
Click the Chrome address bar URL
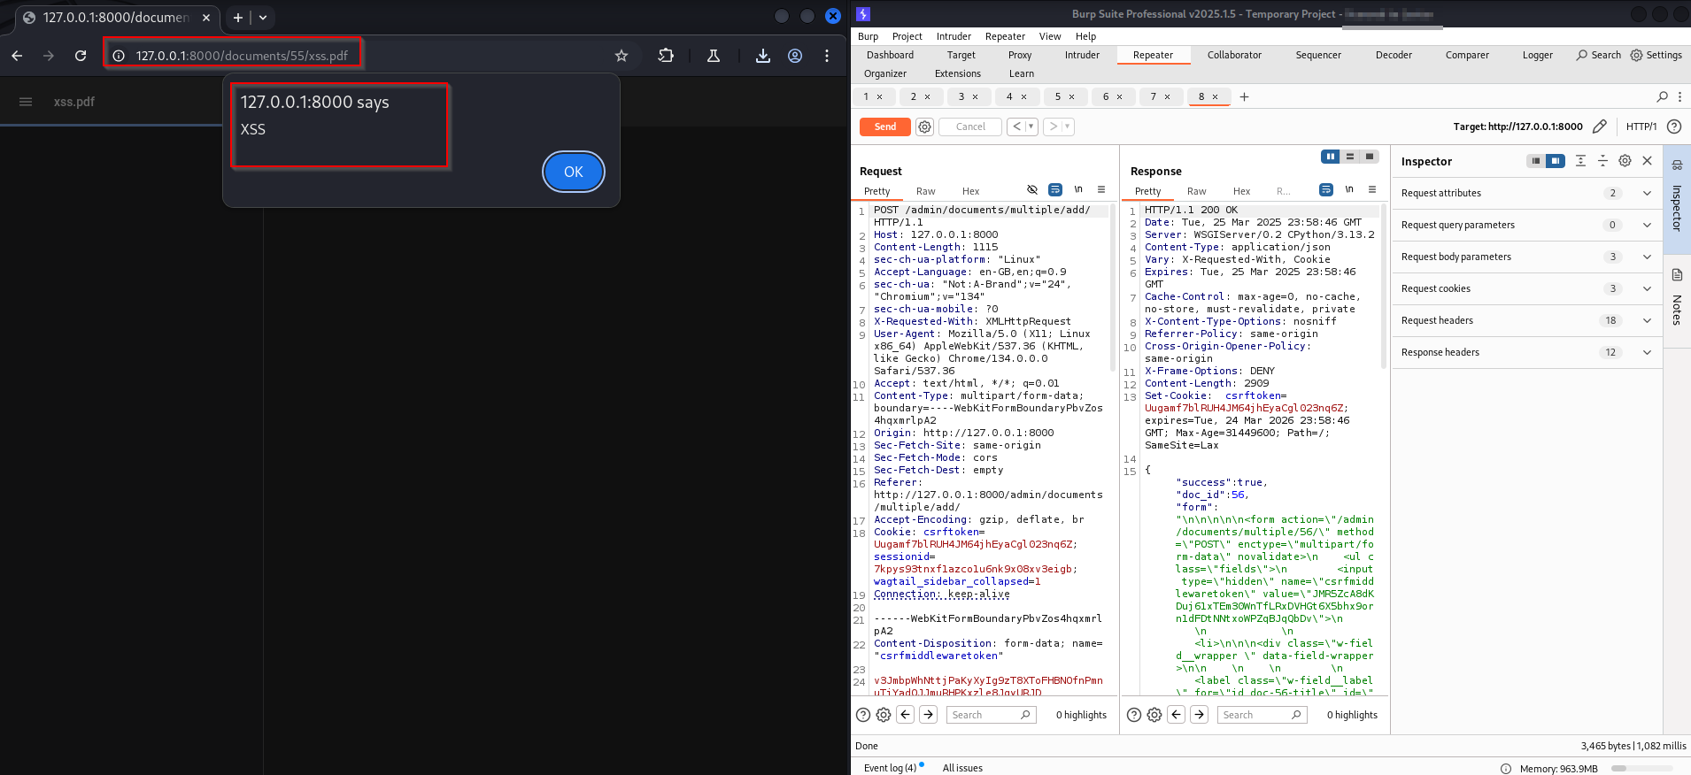pyautogui.click(x=242, y=56)
